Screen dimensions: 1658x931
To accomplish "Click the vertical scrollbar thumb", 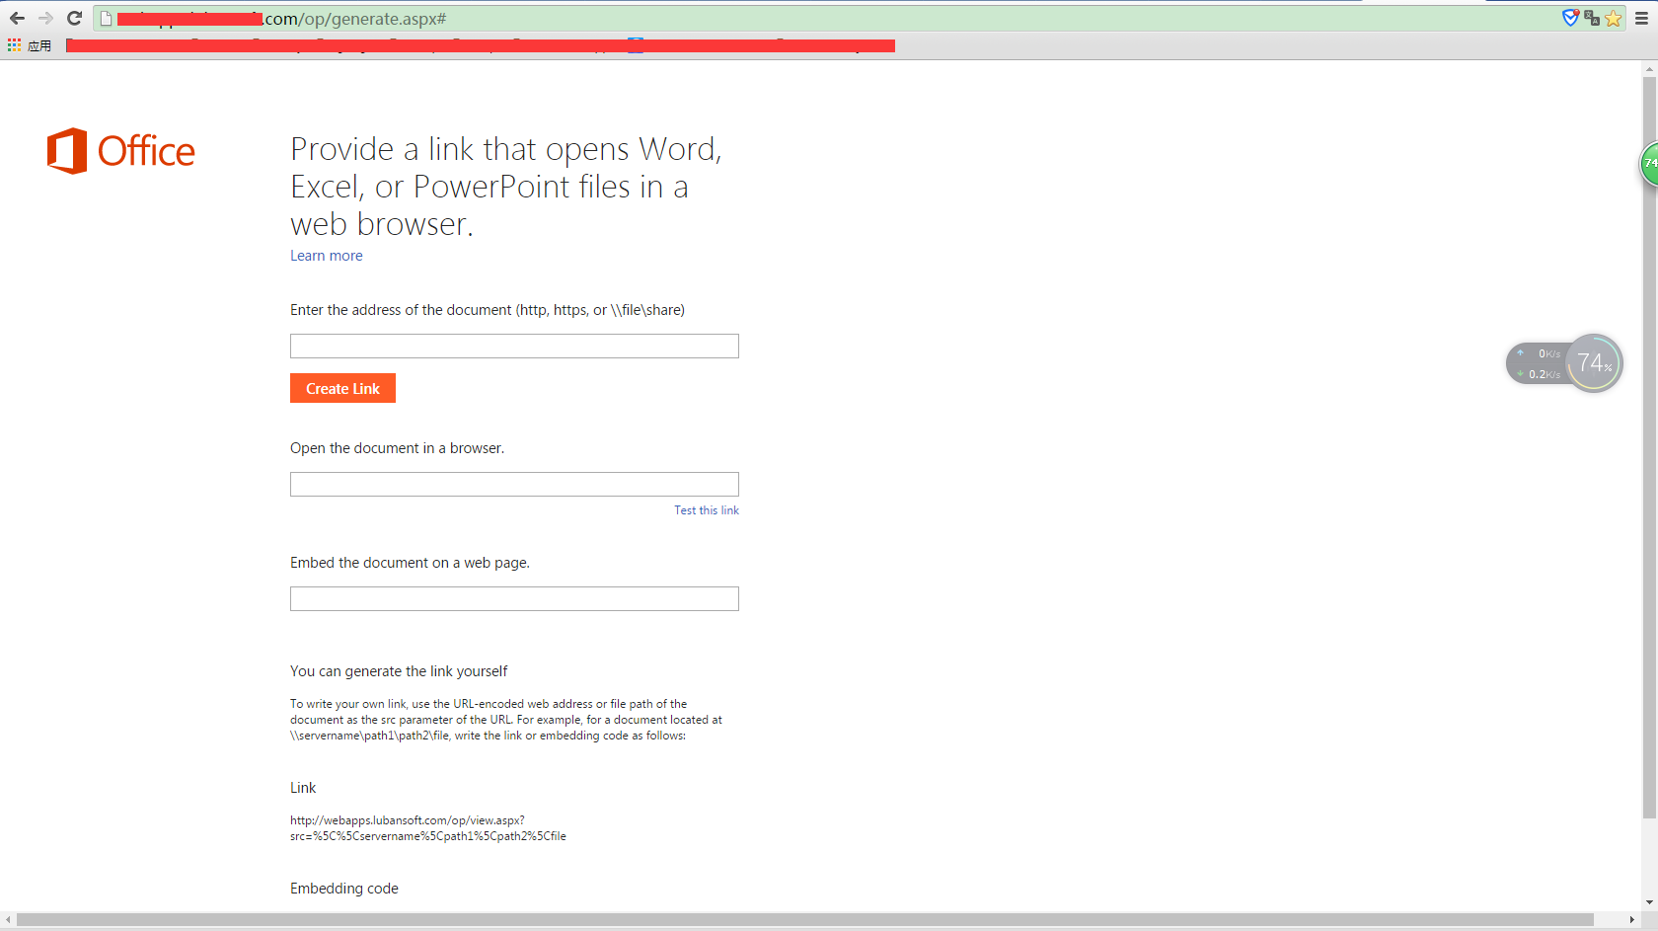I will [x=1649, y=447].
